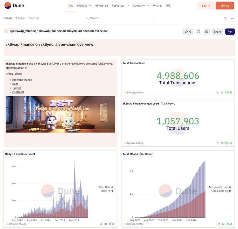The image size is (238, 229).
Task: Click the Dune logo
Action: tap(14, 6)
